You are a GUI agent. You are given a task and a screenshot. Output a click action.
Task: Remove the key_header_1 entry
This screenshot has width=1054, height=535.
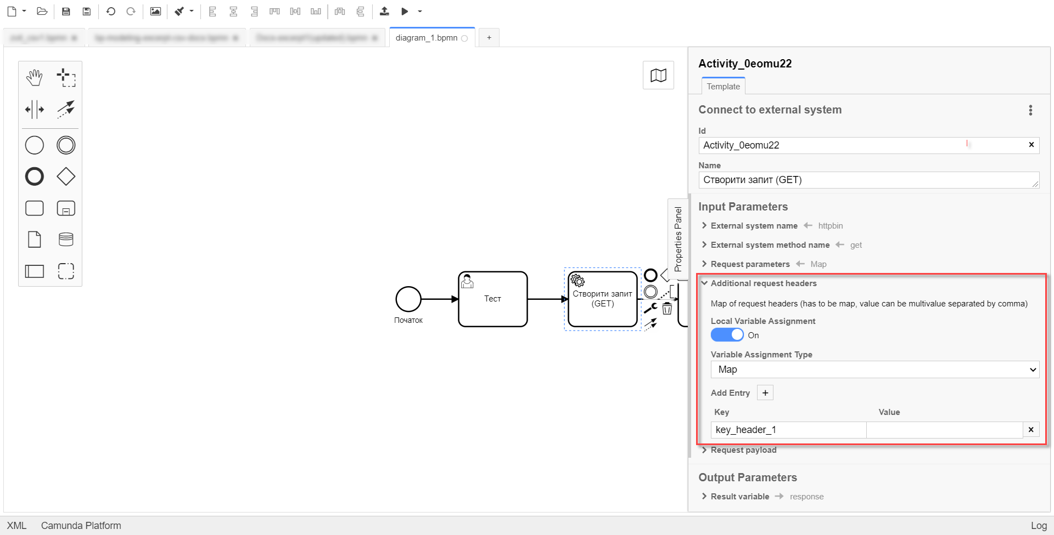pyautogui.click(x=1031, y=430)
